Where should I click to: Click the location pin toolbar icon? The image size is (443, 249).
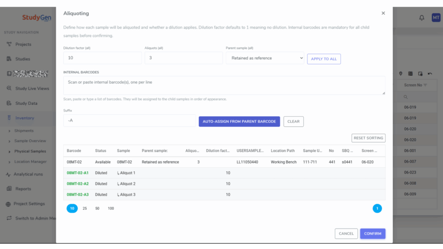click(401, 73)
